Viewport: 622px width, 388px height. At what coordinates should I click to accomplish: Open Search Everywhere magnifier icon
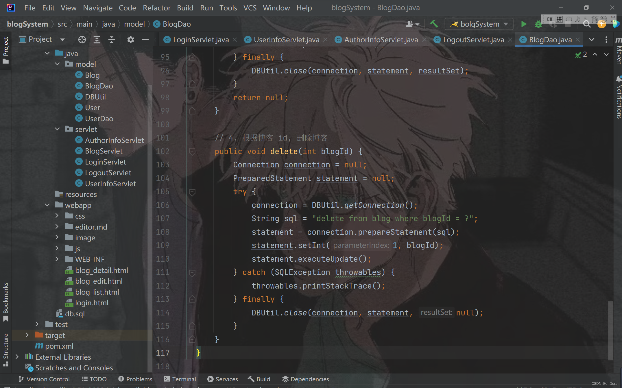point(587,24)
